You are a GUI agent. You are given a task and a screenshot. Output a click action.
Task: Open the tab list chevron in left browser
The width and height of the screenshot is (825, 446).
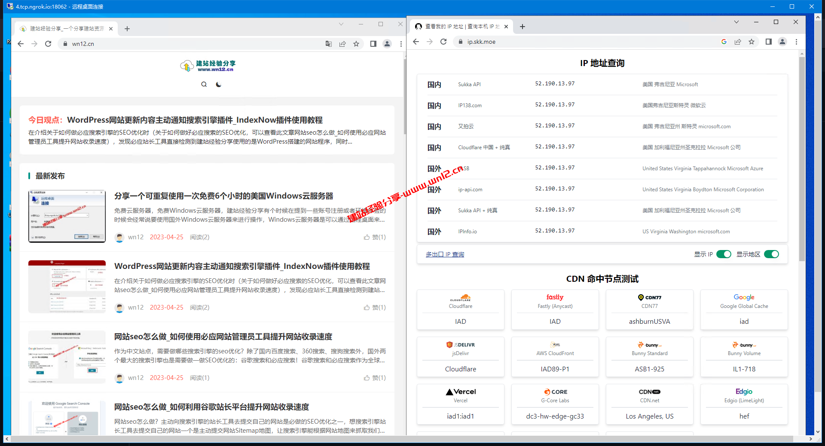point(341,24)
